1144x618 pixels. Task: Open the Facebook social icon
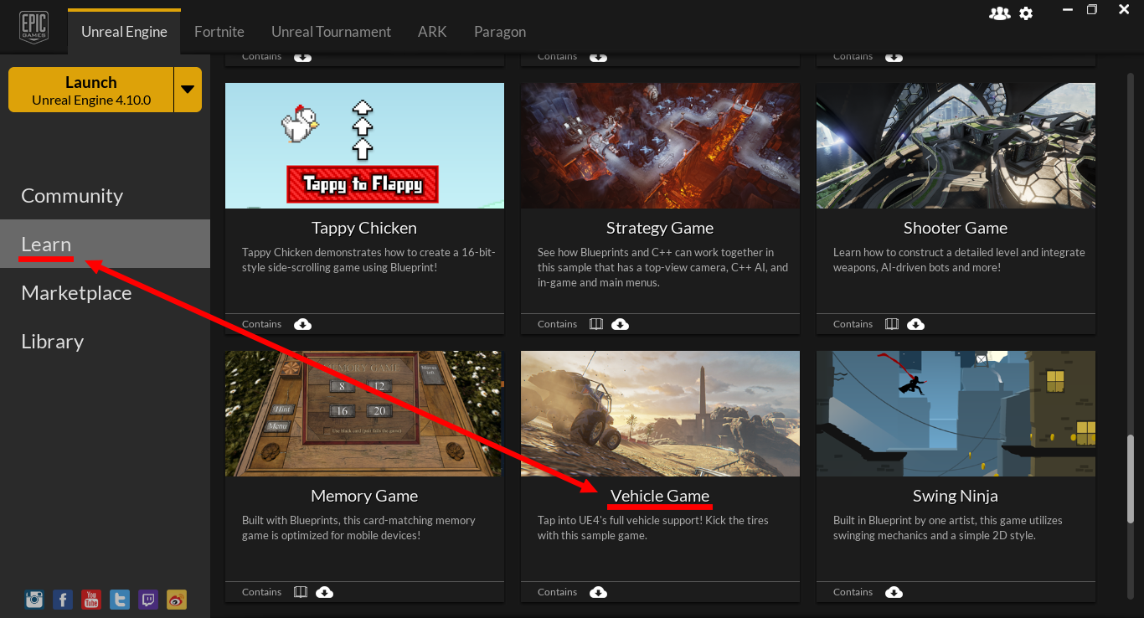point(63,599)
